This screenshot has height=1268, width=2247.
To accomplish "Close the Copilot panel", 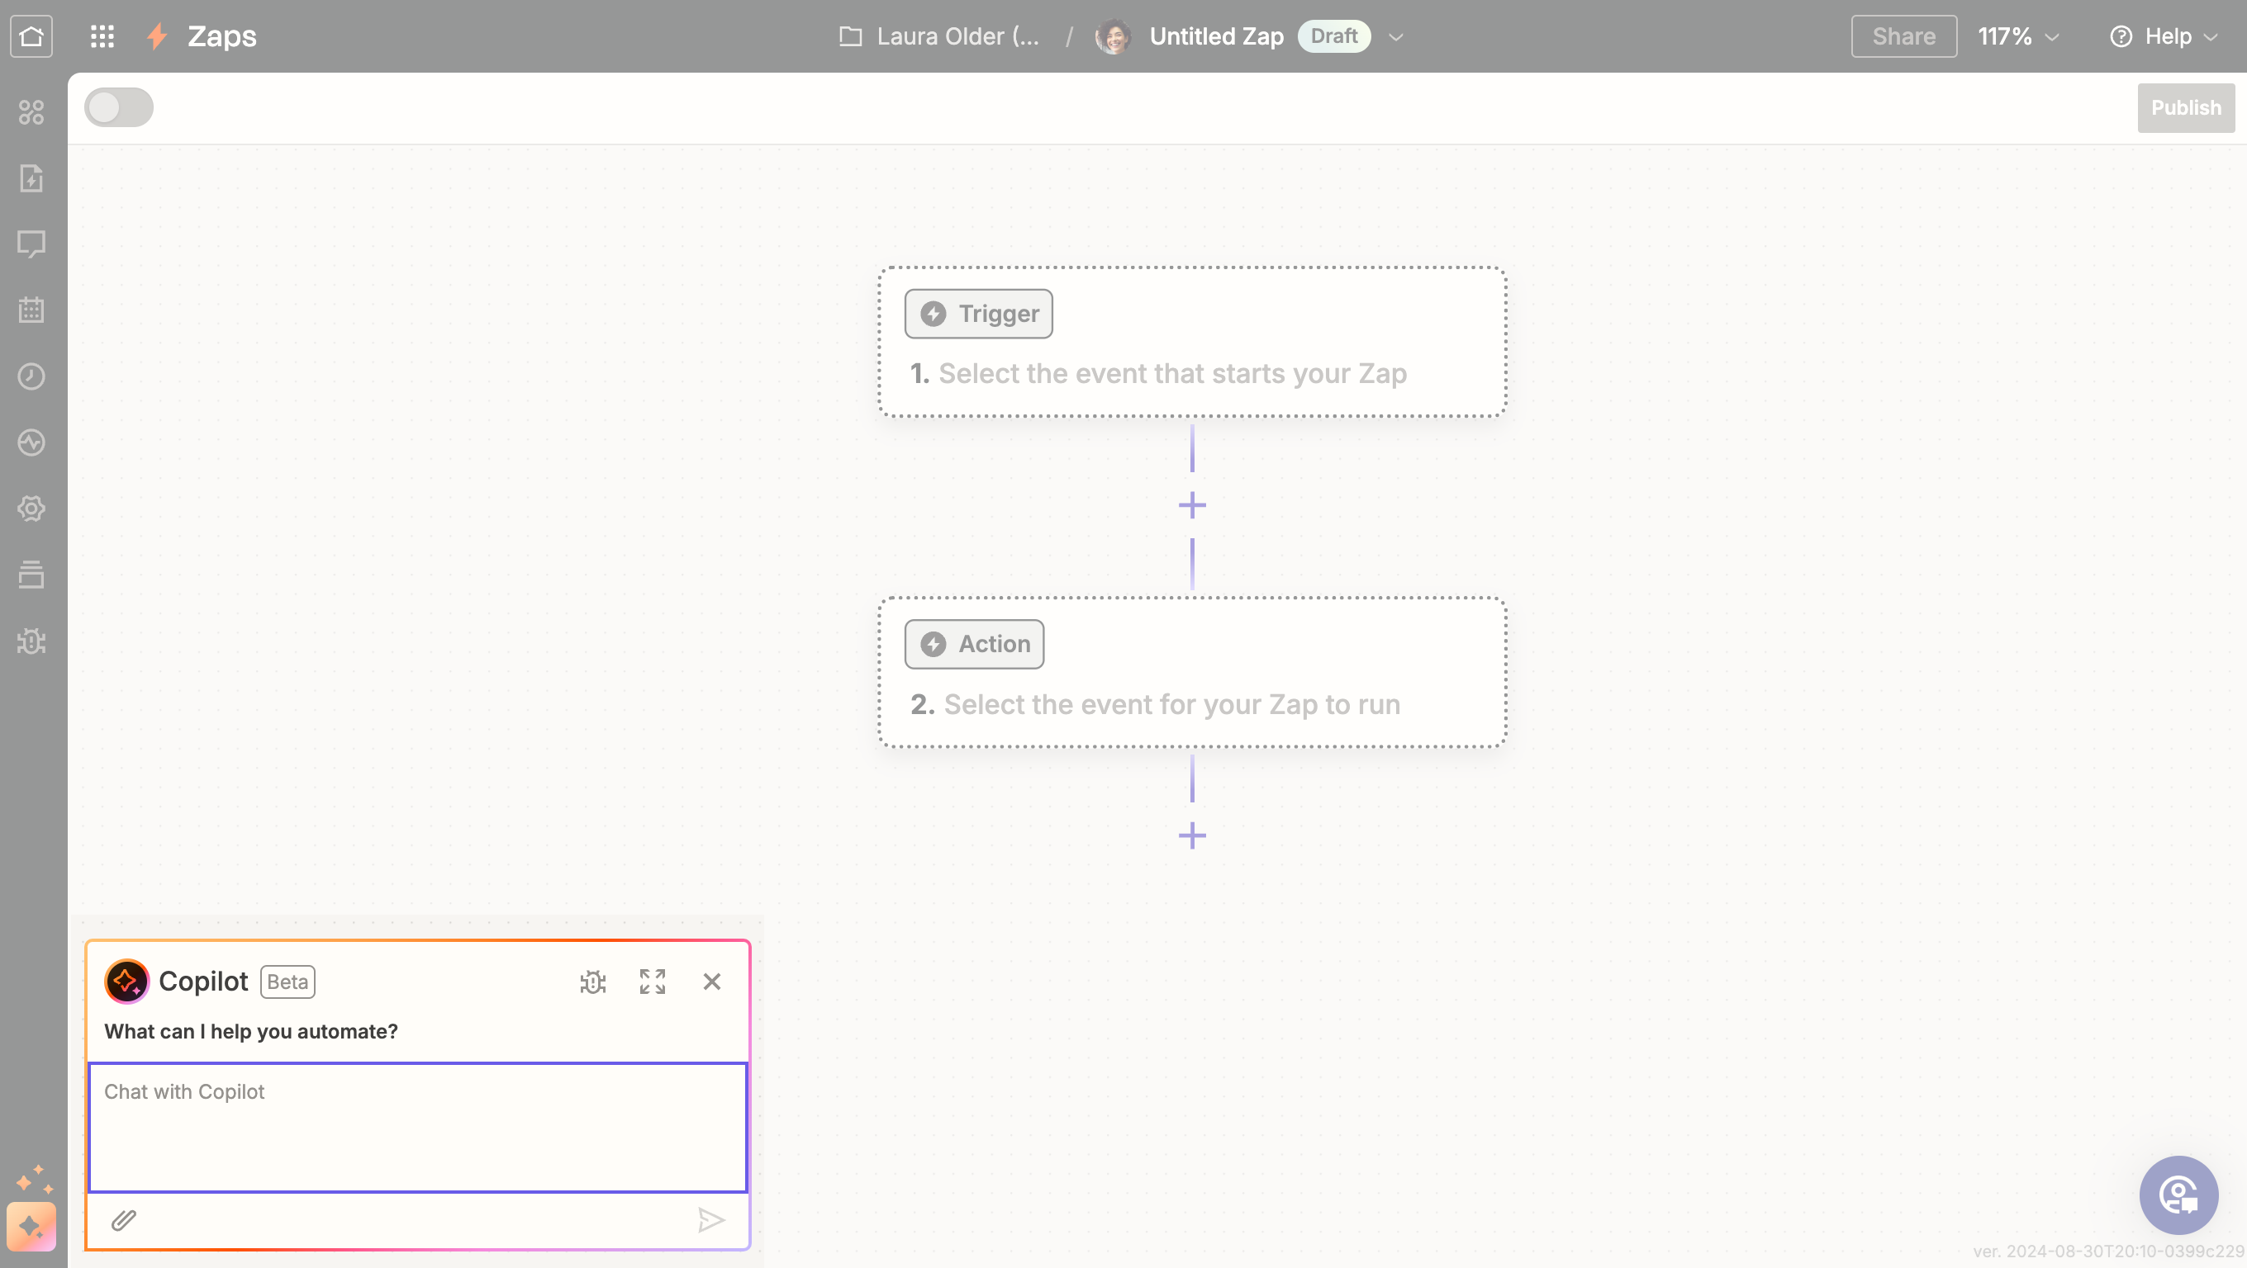I will click(712, 982).
